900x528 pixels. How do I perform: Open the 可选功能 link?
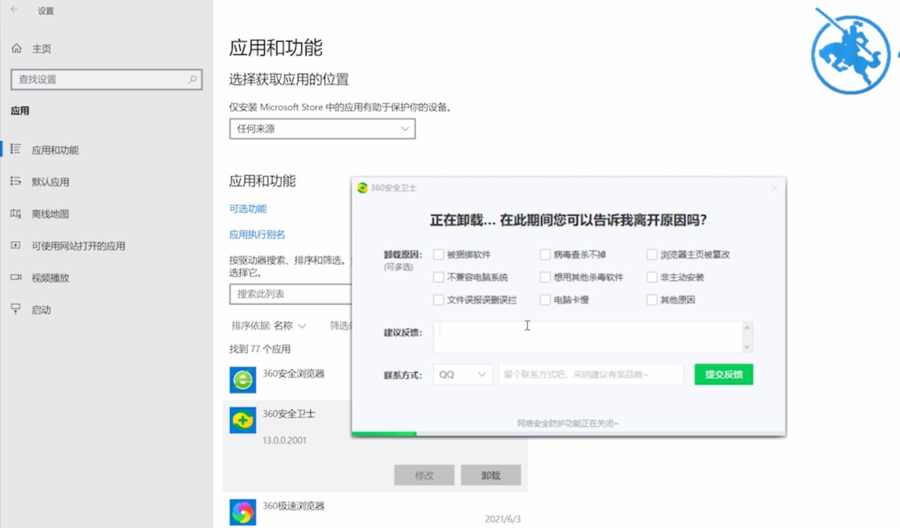coord(248,208)
